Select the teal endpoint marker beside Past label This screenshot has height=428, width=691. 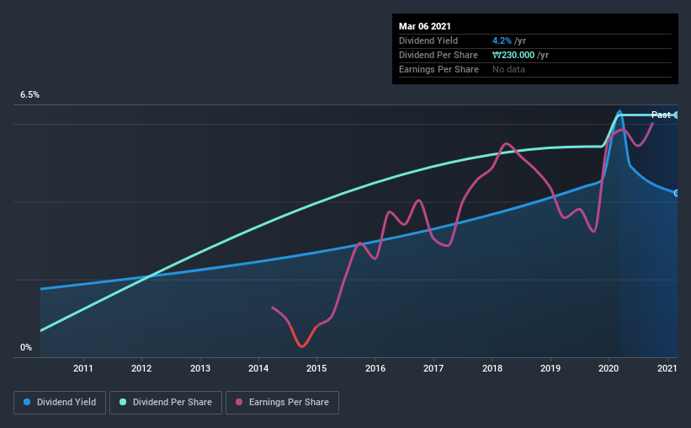(x=676, y=115)
